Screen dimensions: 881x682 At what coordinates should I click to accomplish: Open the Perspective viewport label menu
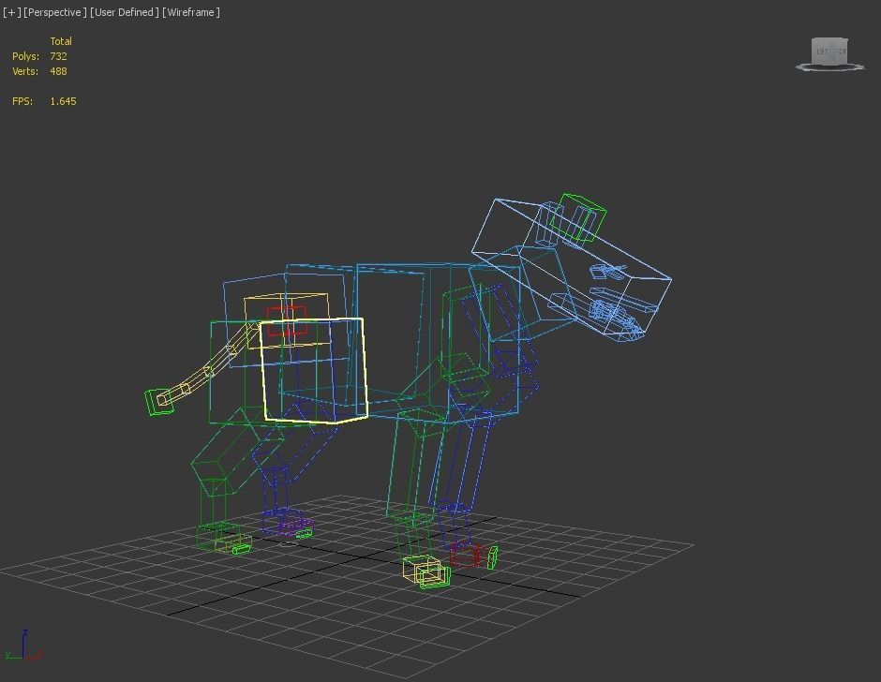click(55, 12)
